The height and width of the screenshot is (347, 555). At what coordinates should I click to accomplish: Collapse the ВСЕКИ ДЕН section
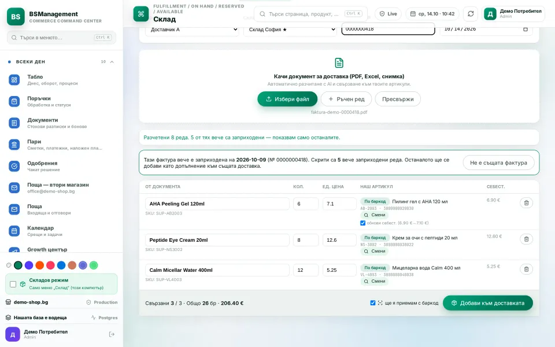(x=112, y=62)
